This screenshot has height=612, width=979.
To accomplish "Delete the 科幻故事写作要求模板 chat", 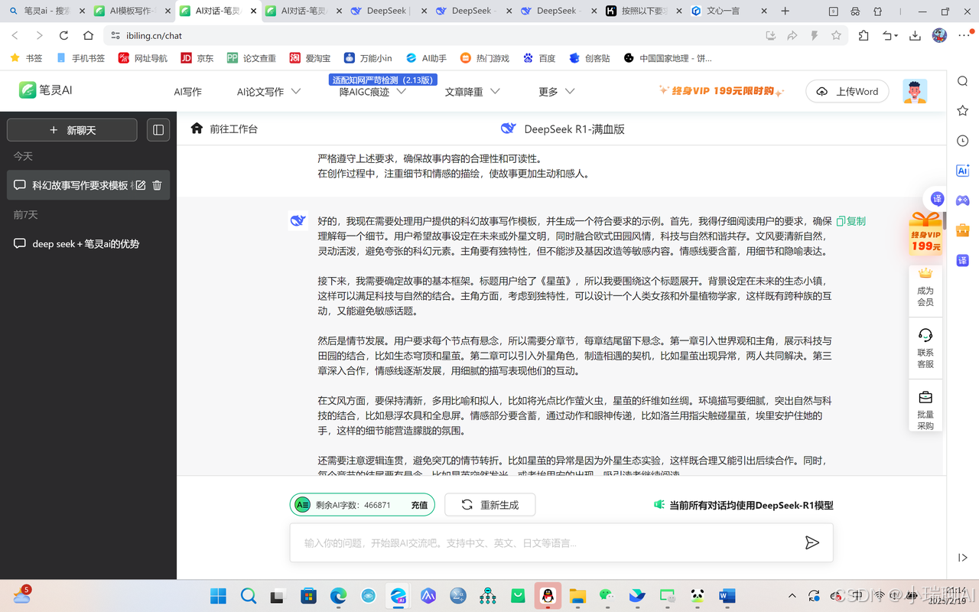I will tap(157, 185).
